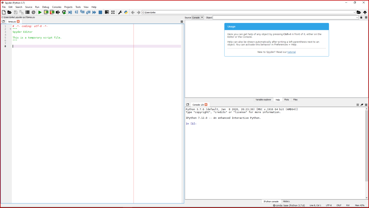Save all files using double-floppy icon

pos(21,12)
